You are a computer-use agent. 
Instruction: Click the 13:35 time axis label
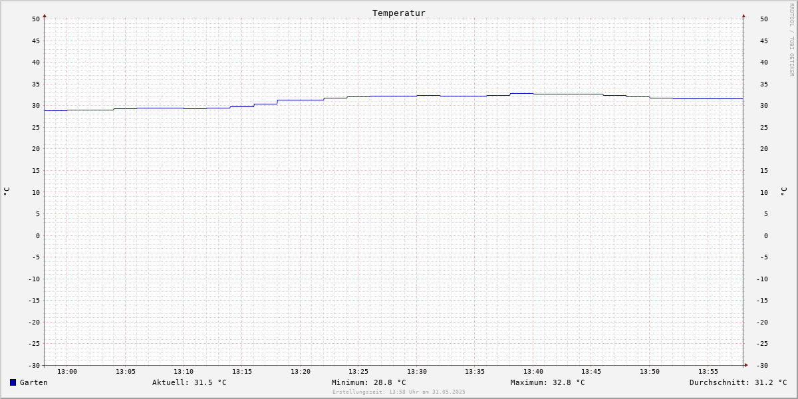(475, 371)
